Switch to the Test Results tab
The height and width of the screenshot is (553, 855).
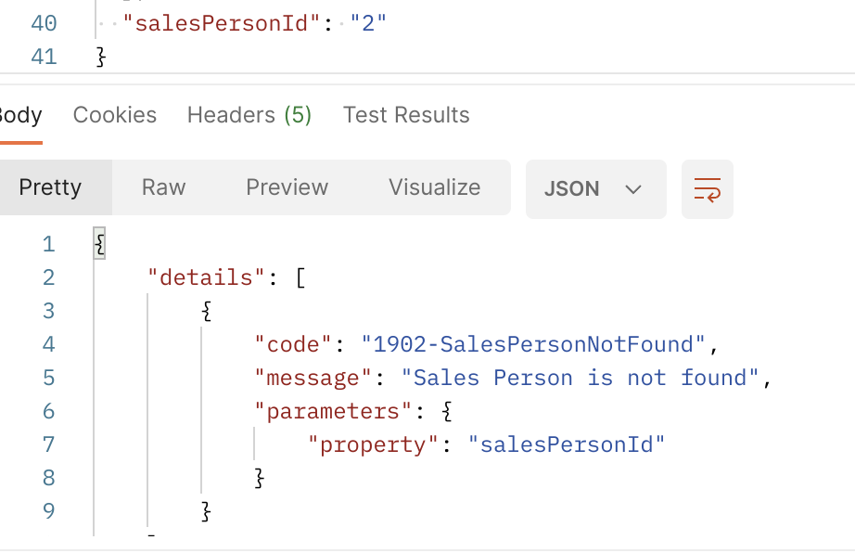[406, 115]
